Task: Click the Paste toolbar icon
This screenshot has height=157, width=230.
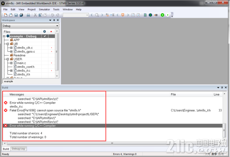Action: pyautogui.click(x=45, y=15)
